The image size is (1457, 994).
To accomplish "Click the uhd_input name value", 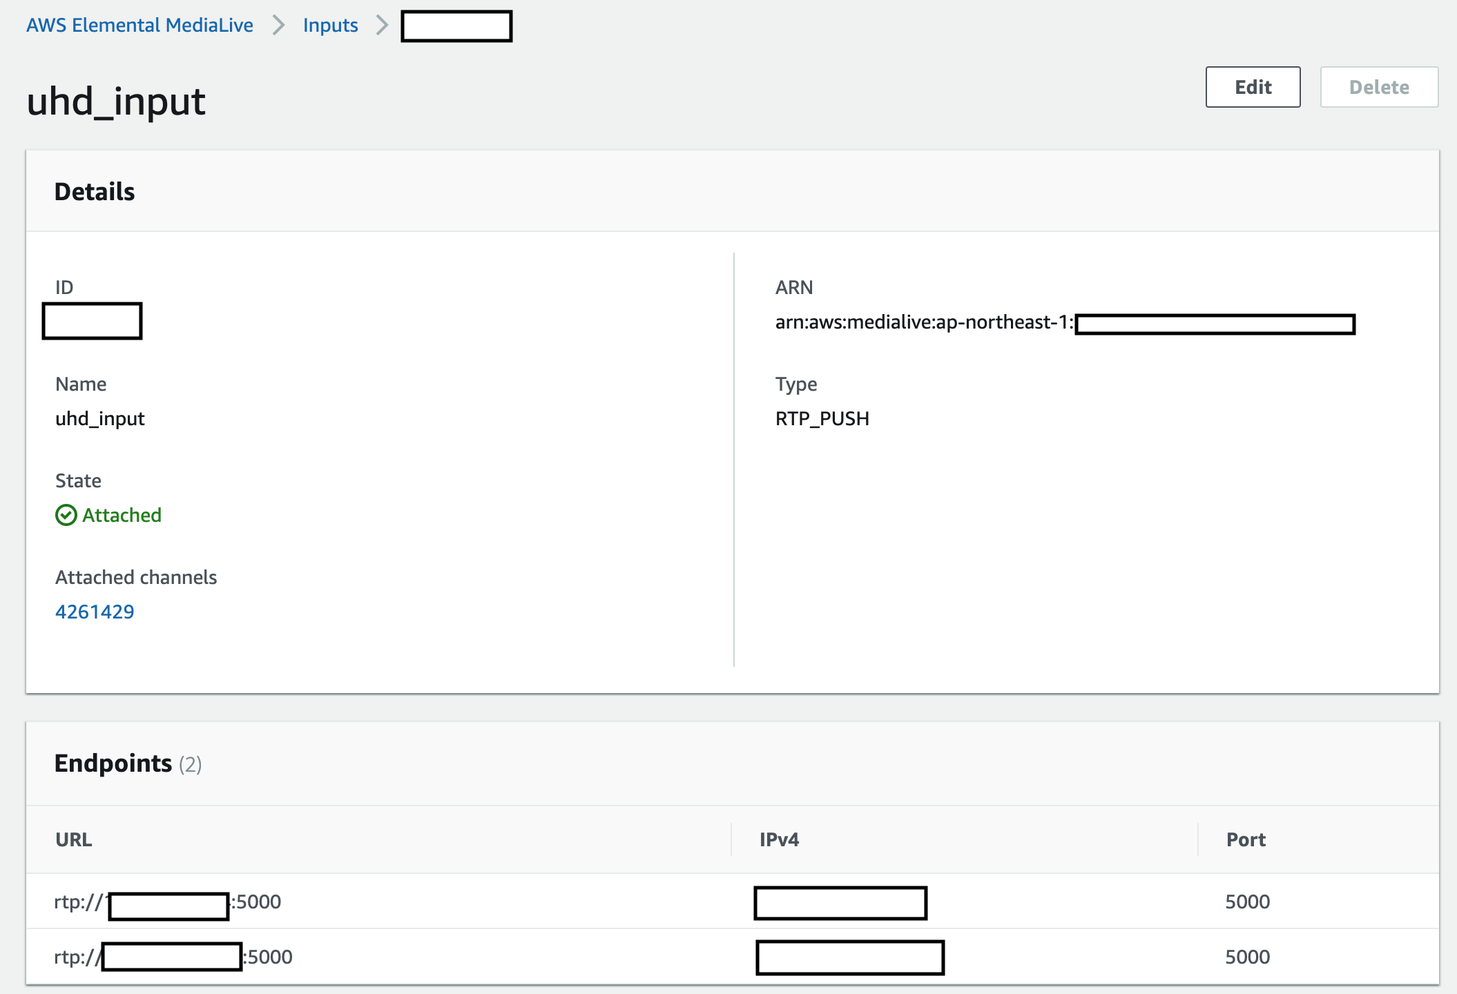I will pos(100,418).
